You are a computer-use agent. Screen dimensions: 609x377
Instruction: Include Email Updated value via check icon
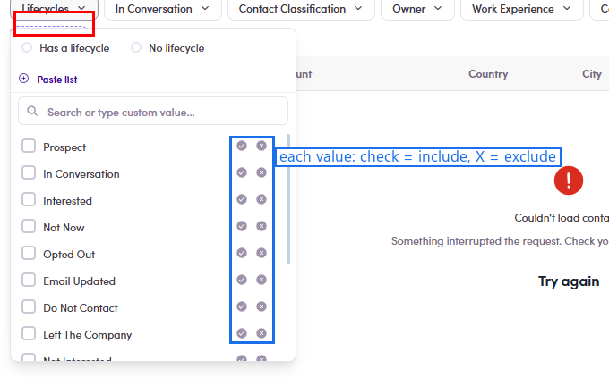coord(242,280)
